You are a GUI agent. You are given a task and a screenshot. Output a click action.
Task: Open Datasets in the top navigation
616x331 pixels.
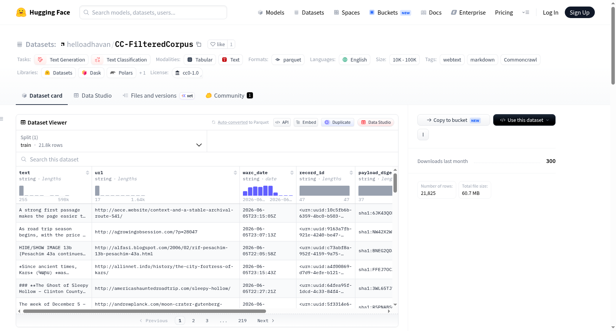tap(309, 12)
